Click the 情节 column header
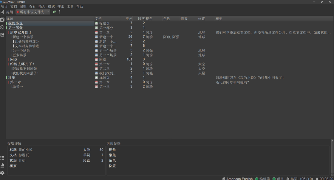The image size is (334, 180). (189, 19)
